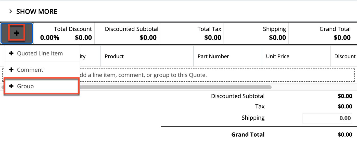Click the plus icon beside Group
Image resolution: width=357 pixels, height=145 pixels.
[11, 86]
